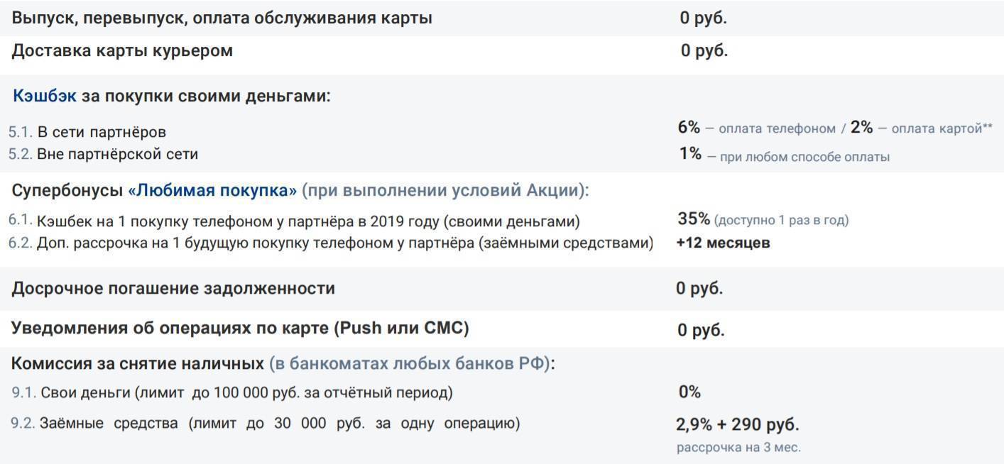Click the «2% — оплата картой**» footnote text
Image resolution: width=1004 pixels, height=464 pixels.
(922, 128)
